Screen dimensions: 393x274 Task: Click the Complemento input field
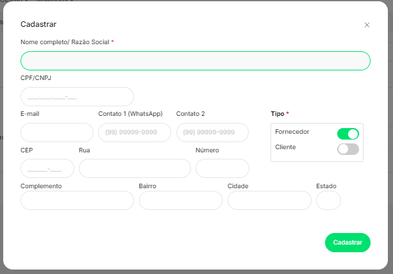click(x=77, y=200)
